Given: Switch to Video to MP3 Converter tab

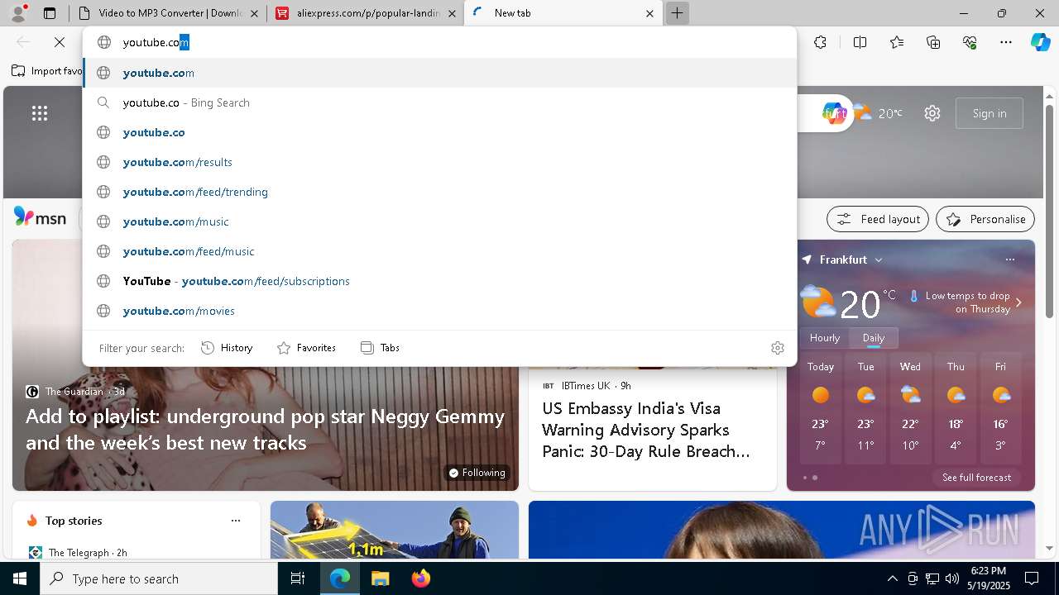Looking at the screenshot, I should (x=168, y=13).
